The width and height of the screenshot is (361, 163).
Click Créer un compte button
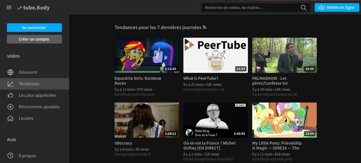click(x=34, y=39)
